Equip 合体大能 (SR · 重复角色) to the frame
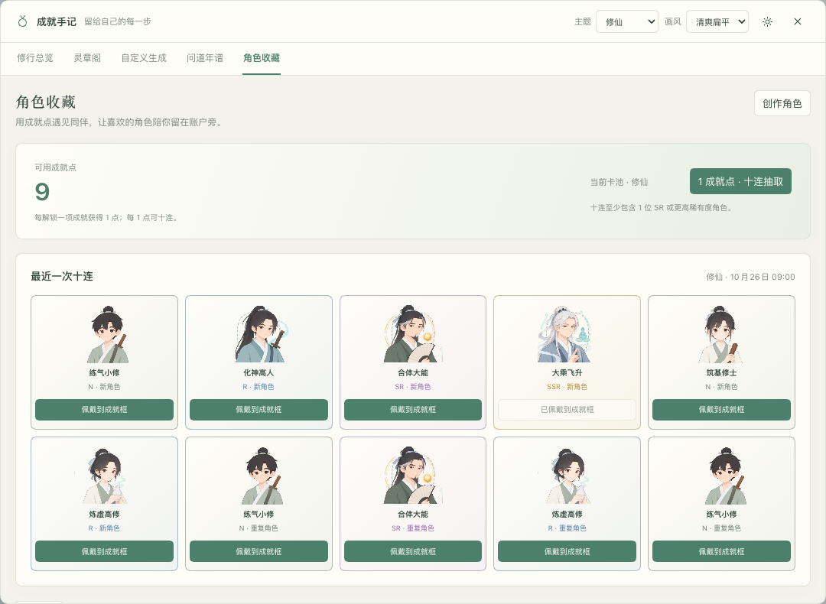The image size is (826, 604). pyautogui.click(x=413, y=551)
